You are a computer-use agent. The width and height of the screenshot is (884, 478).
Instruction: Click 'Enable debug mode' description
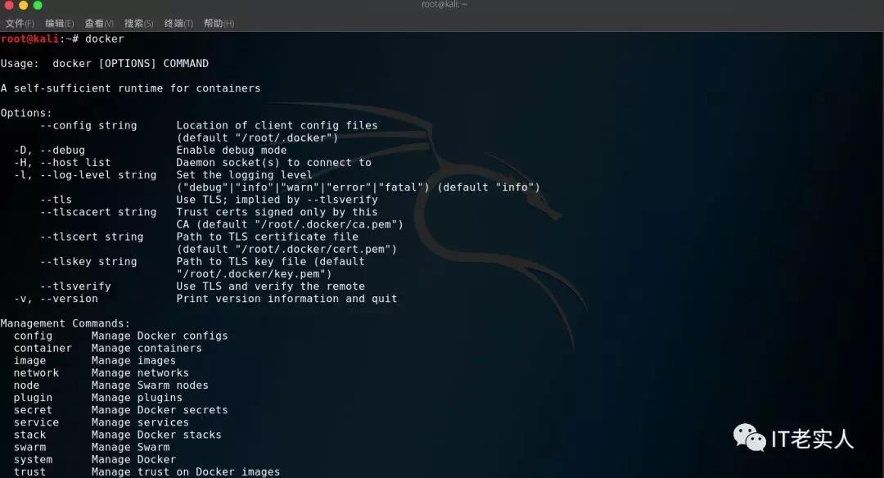(231, 151)
